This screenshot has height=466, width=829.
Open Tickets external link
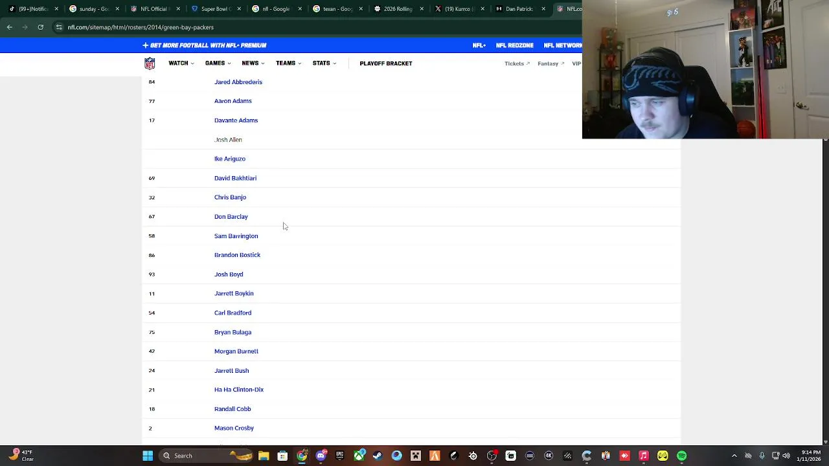[517, 63]
